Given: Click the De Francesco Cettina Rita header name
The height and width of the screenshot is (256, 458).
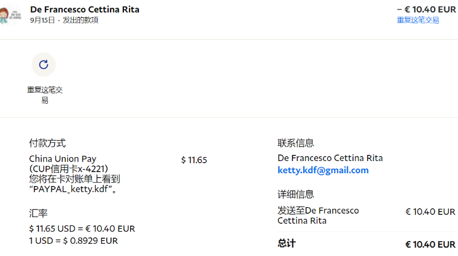Looking at the screenshot, I should 84,9.
